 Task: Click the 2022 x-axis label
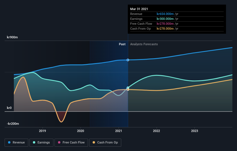[156, 131]
